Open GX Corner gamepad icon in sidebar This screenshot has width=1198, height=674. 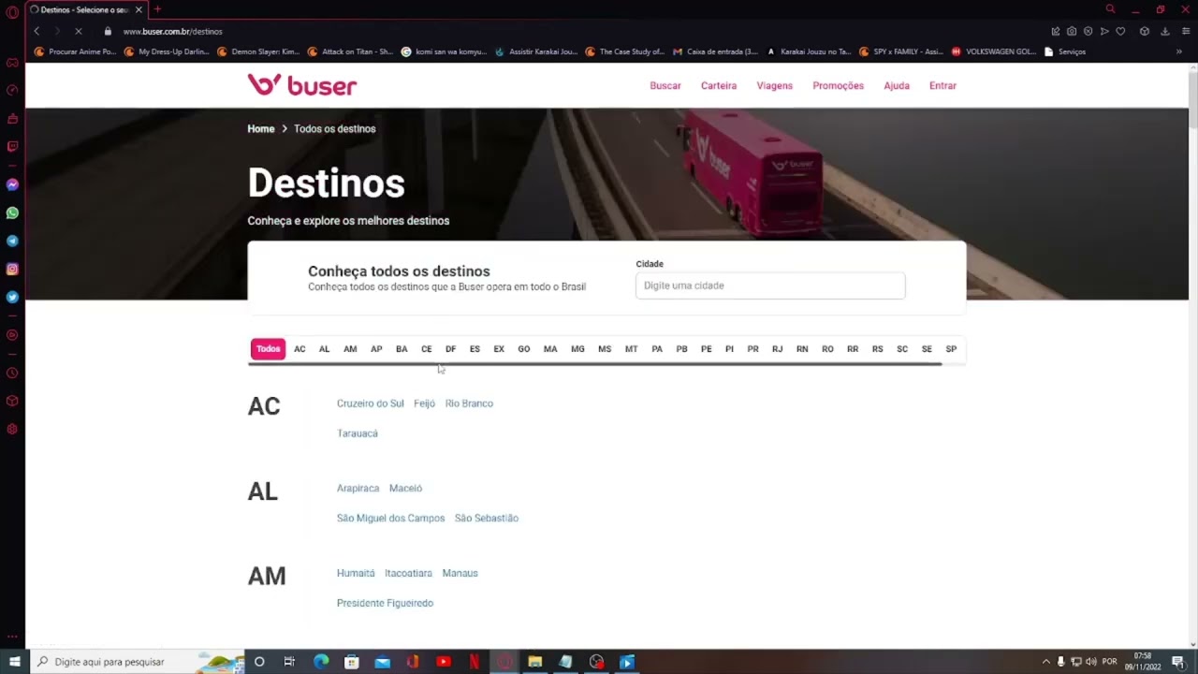12,63
